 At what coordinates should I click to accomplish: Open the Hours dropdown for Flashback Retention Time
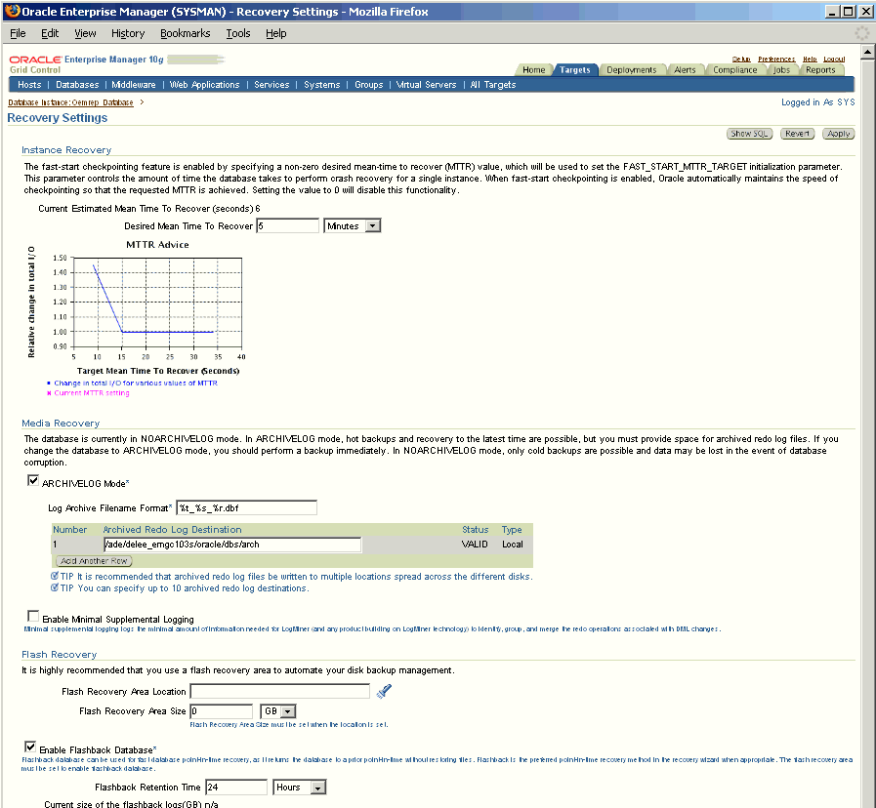(x=299, y=788)
